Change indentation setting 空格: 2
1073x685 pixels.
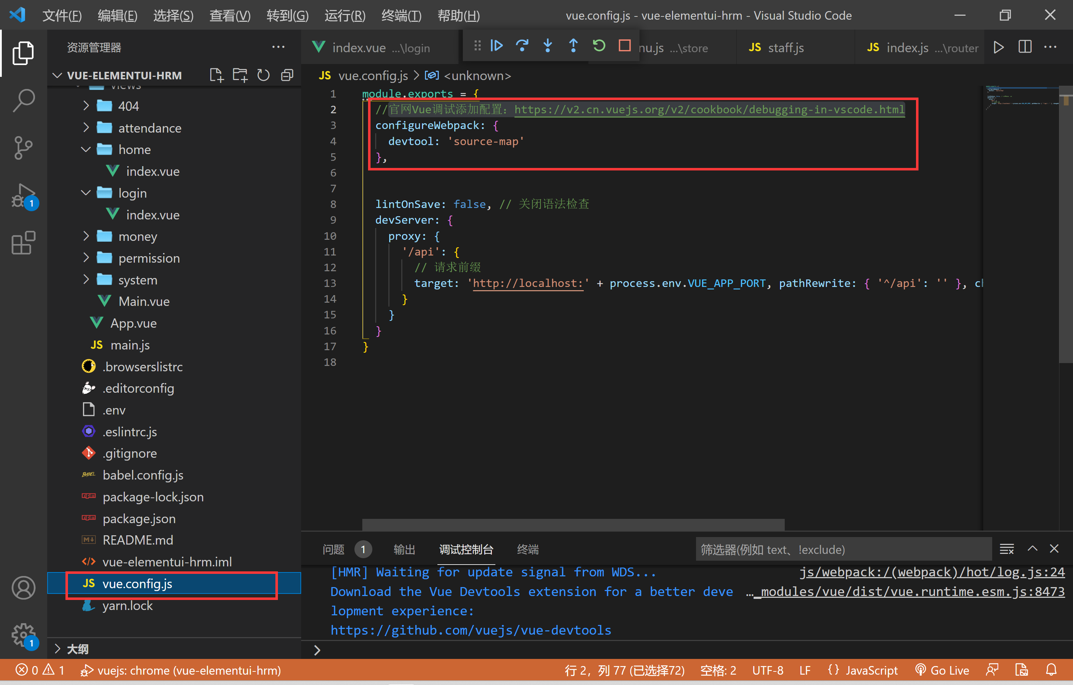coord(718,670)
